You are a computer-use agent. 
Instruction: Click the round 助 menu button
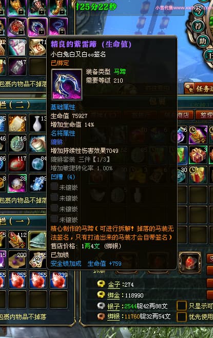pos(202,41)
